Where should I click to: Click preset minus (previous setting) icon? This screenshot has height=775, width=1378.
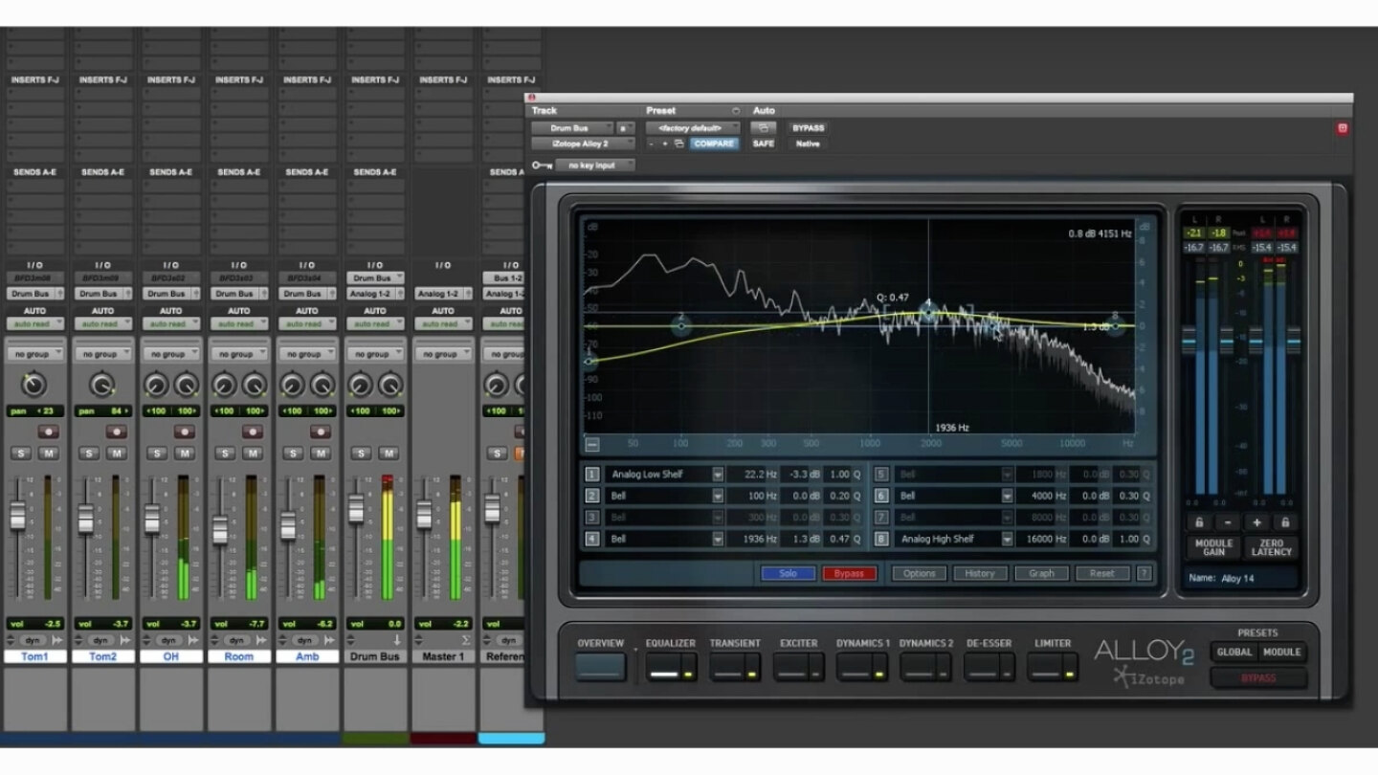coord(652,144)
